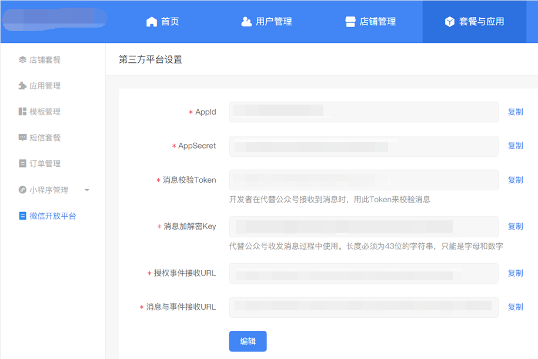
Task: Copy the AppId value
Action: coord(515,112)
